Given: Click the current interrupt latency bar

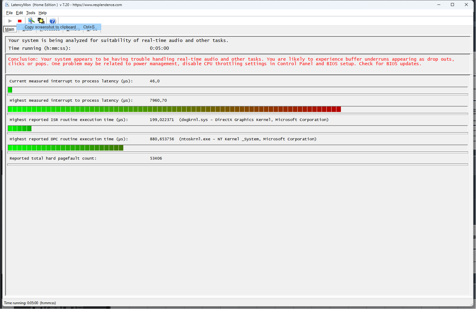Looking at the screenshot, I should tap(10, 90).
